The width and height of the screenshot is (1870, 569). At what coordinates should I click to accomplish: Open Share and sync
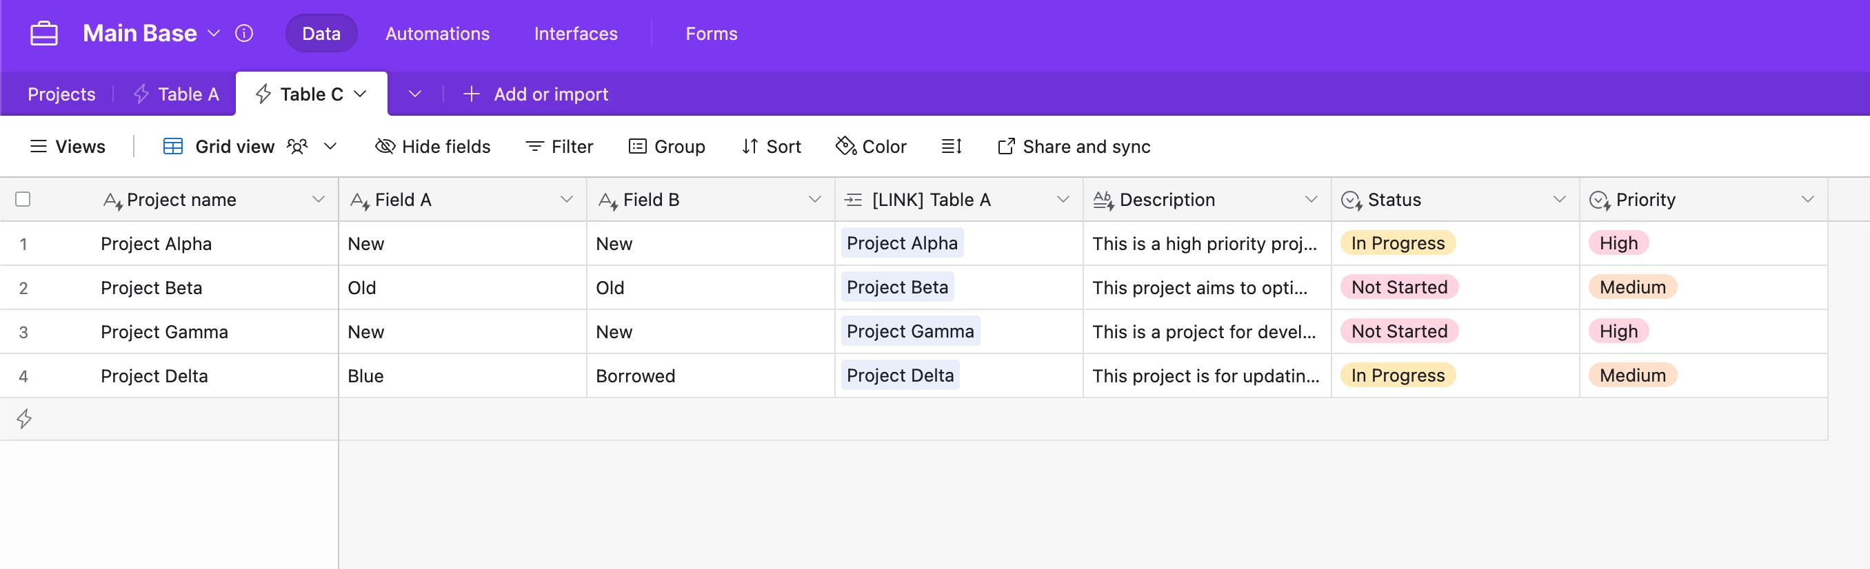1074,147
